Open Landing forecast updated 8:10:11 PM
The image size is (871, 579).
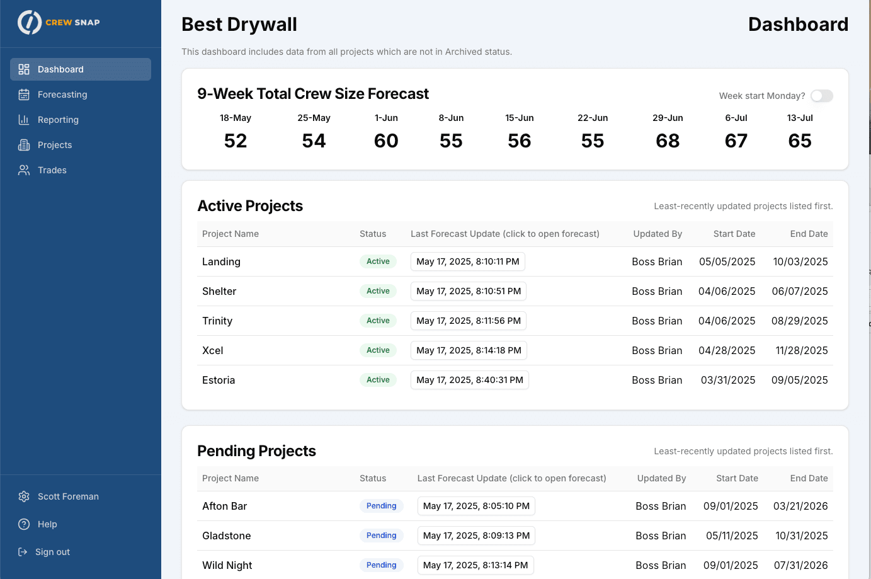(x=468, y=261)
